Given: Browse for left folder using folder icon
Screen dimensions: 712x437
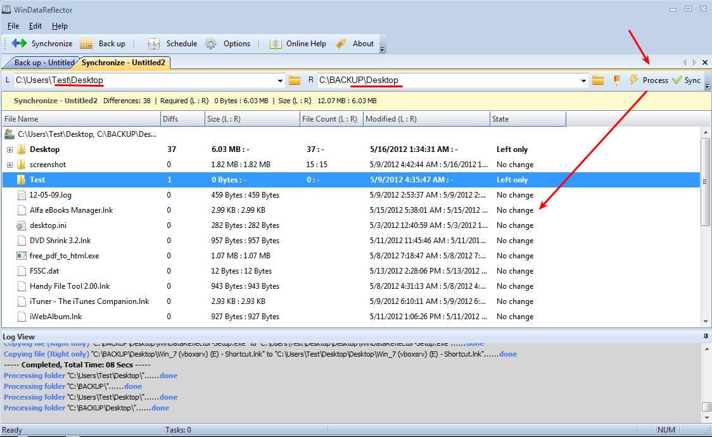Looking at the screenshot, I should 295,80.
